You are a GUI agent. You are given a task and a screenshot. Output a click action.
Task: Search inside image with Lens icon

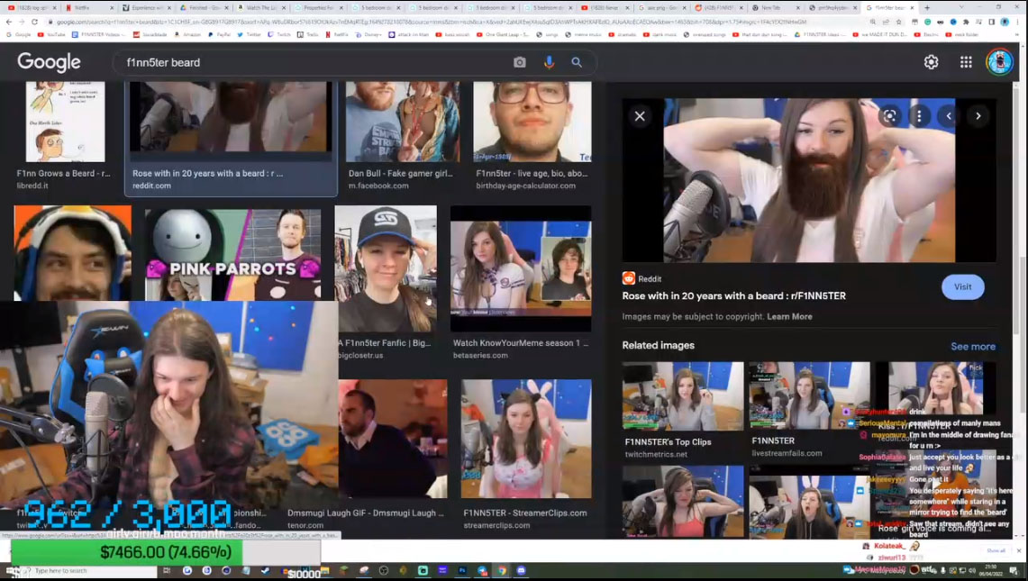coord(889,116)
